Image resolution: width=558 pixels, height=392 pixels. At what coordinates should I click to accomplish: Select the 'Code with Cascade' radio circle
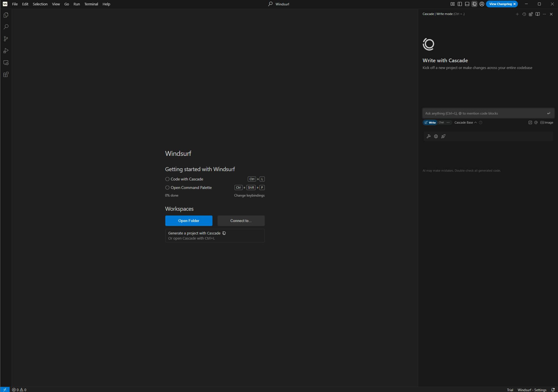click(x=167, y=179)
